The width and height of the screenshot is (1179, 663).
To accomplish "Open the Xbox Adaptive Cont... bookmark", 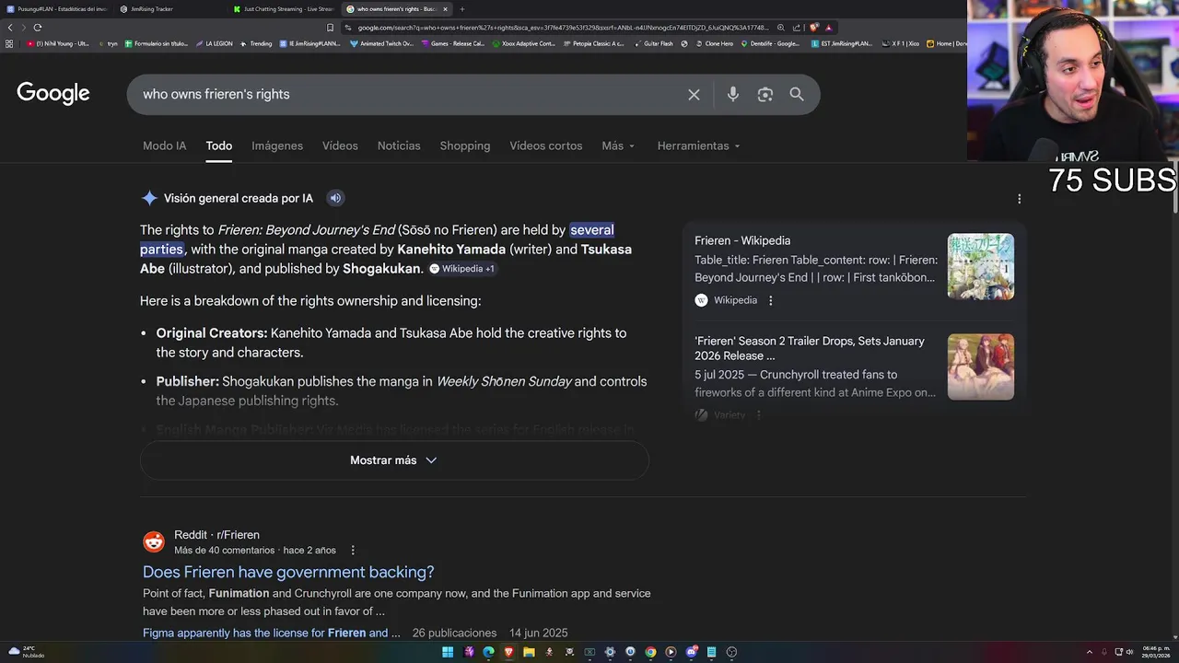I will coord(524,43).
